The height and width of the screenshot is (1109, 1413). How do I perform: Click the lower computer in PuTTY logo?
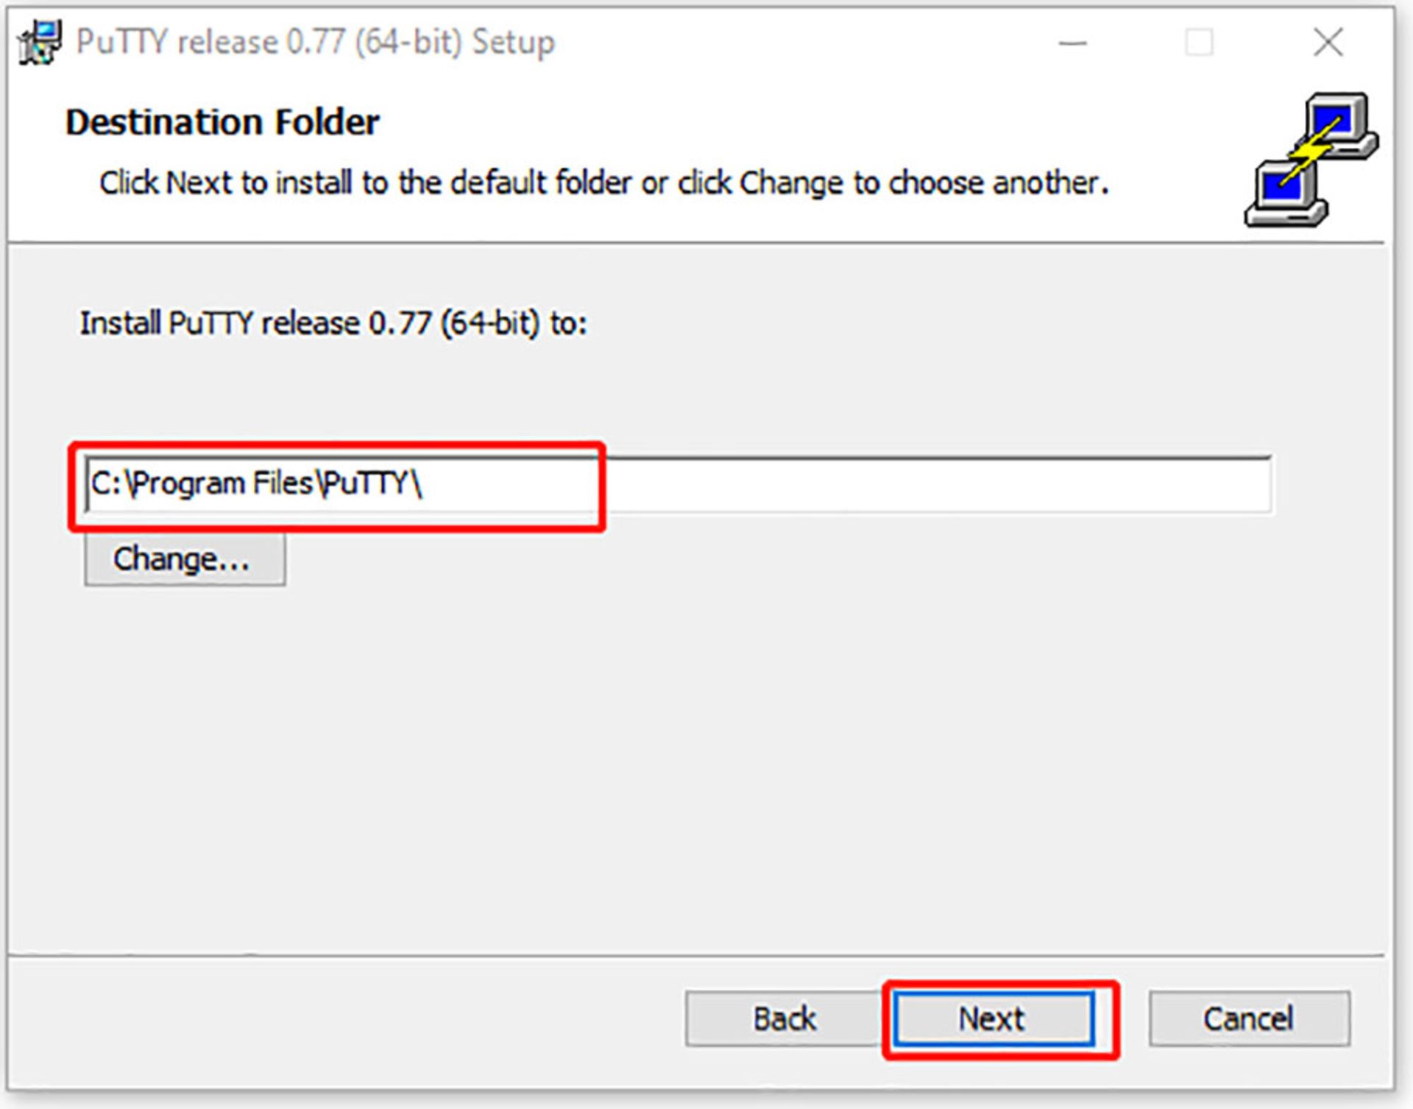[1286, 193]
